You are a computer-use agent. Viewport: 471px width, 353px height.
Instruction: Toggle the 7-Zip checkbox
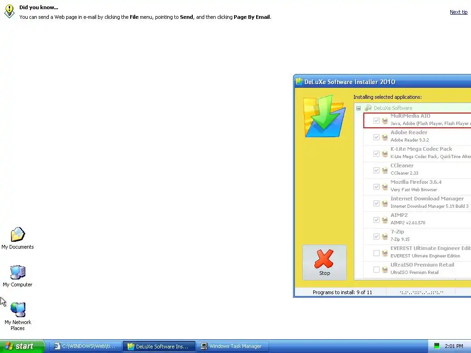[376, 236]
